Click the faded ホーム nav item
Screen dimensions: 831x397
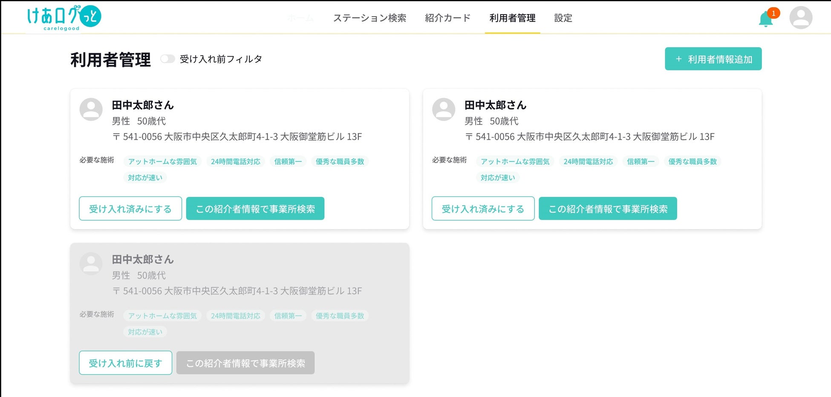(300, 18)
